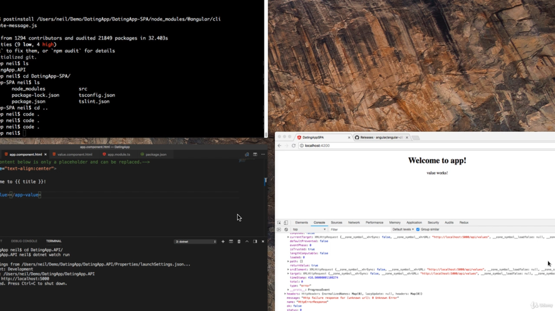Clear the DevTools console
The height and width of the screenshot is (311, 555).
[286, 230]
